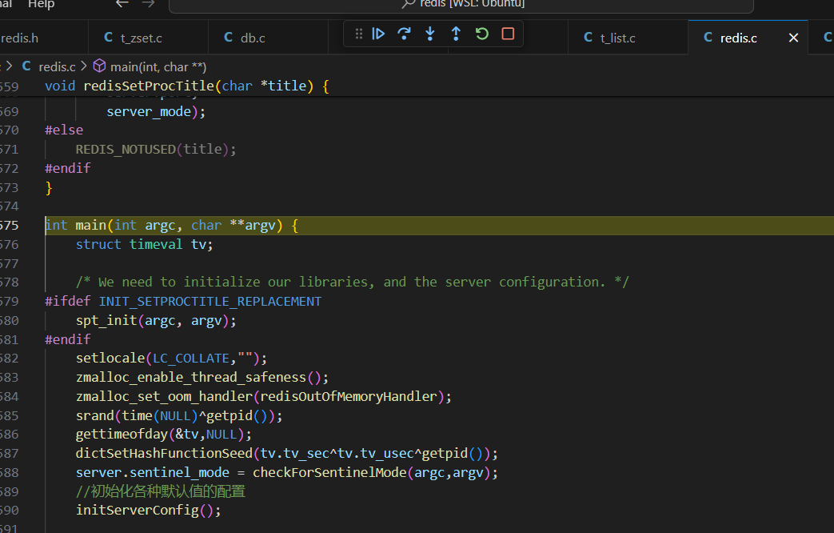Click the Step Out arrow icon
Screen dimensions: 834x533
point(456,34)
